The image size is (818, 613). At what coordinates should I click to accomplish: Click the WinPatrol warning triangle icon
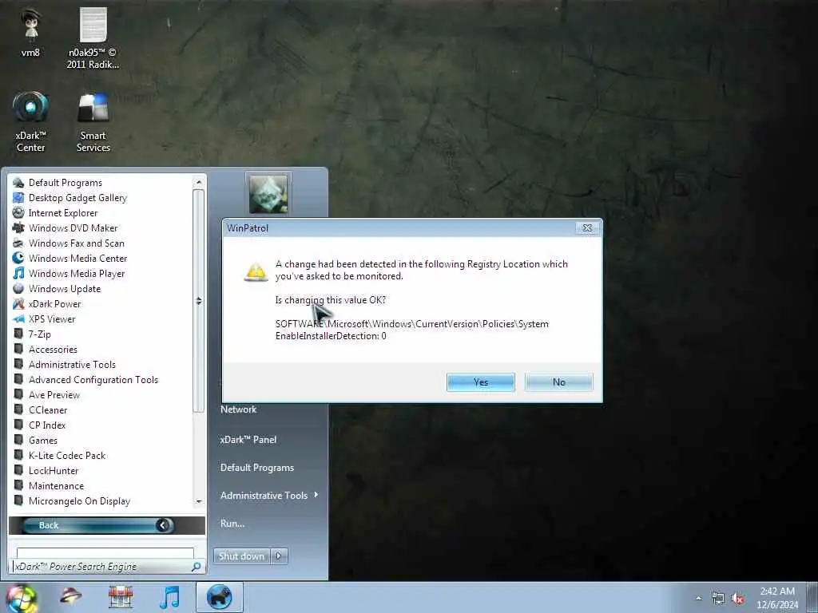pos(256,272)
